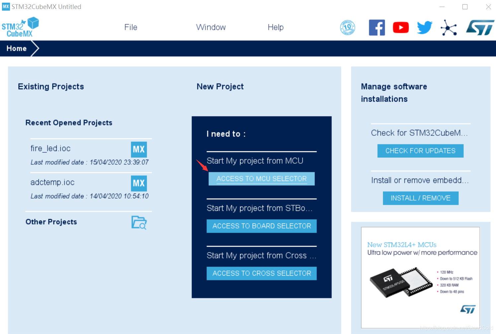Click ACCESS TO MCU SELECTOR button
The height and width of the screenshot is (334, 496).
(x=262, y=179)
